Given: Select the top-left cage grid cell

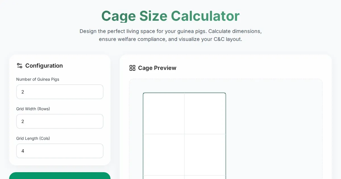Looking at the screenshot, I should point(164,113).
